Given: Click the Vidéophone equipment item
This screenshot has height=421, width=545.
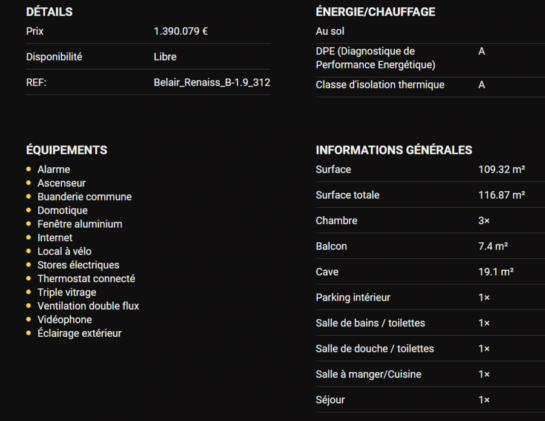Looking at the screenshot, I should [x=65, y=319].
